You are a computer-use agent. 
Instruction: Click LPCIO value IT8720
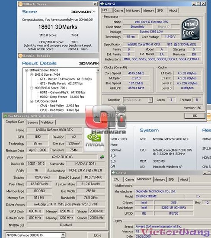(173, 213)
